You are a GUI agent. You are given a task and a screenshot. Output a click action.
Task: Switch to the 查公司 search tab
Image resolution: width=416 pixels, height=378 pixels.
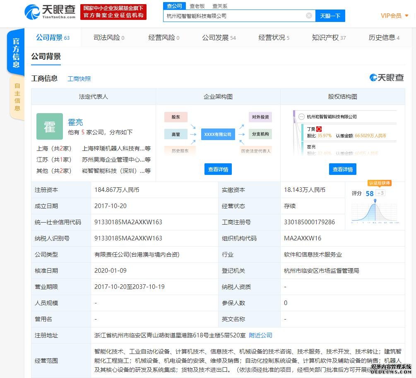tap(174, 6)
